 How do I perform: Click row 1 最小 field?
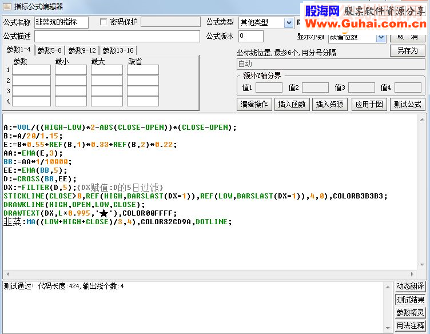pyautogui.click(x=71, y=70)
